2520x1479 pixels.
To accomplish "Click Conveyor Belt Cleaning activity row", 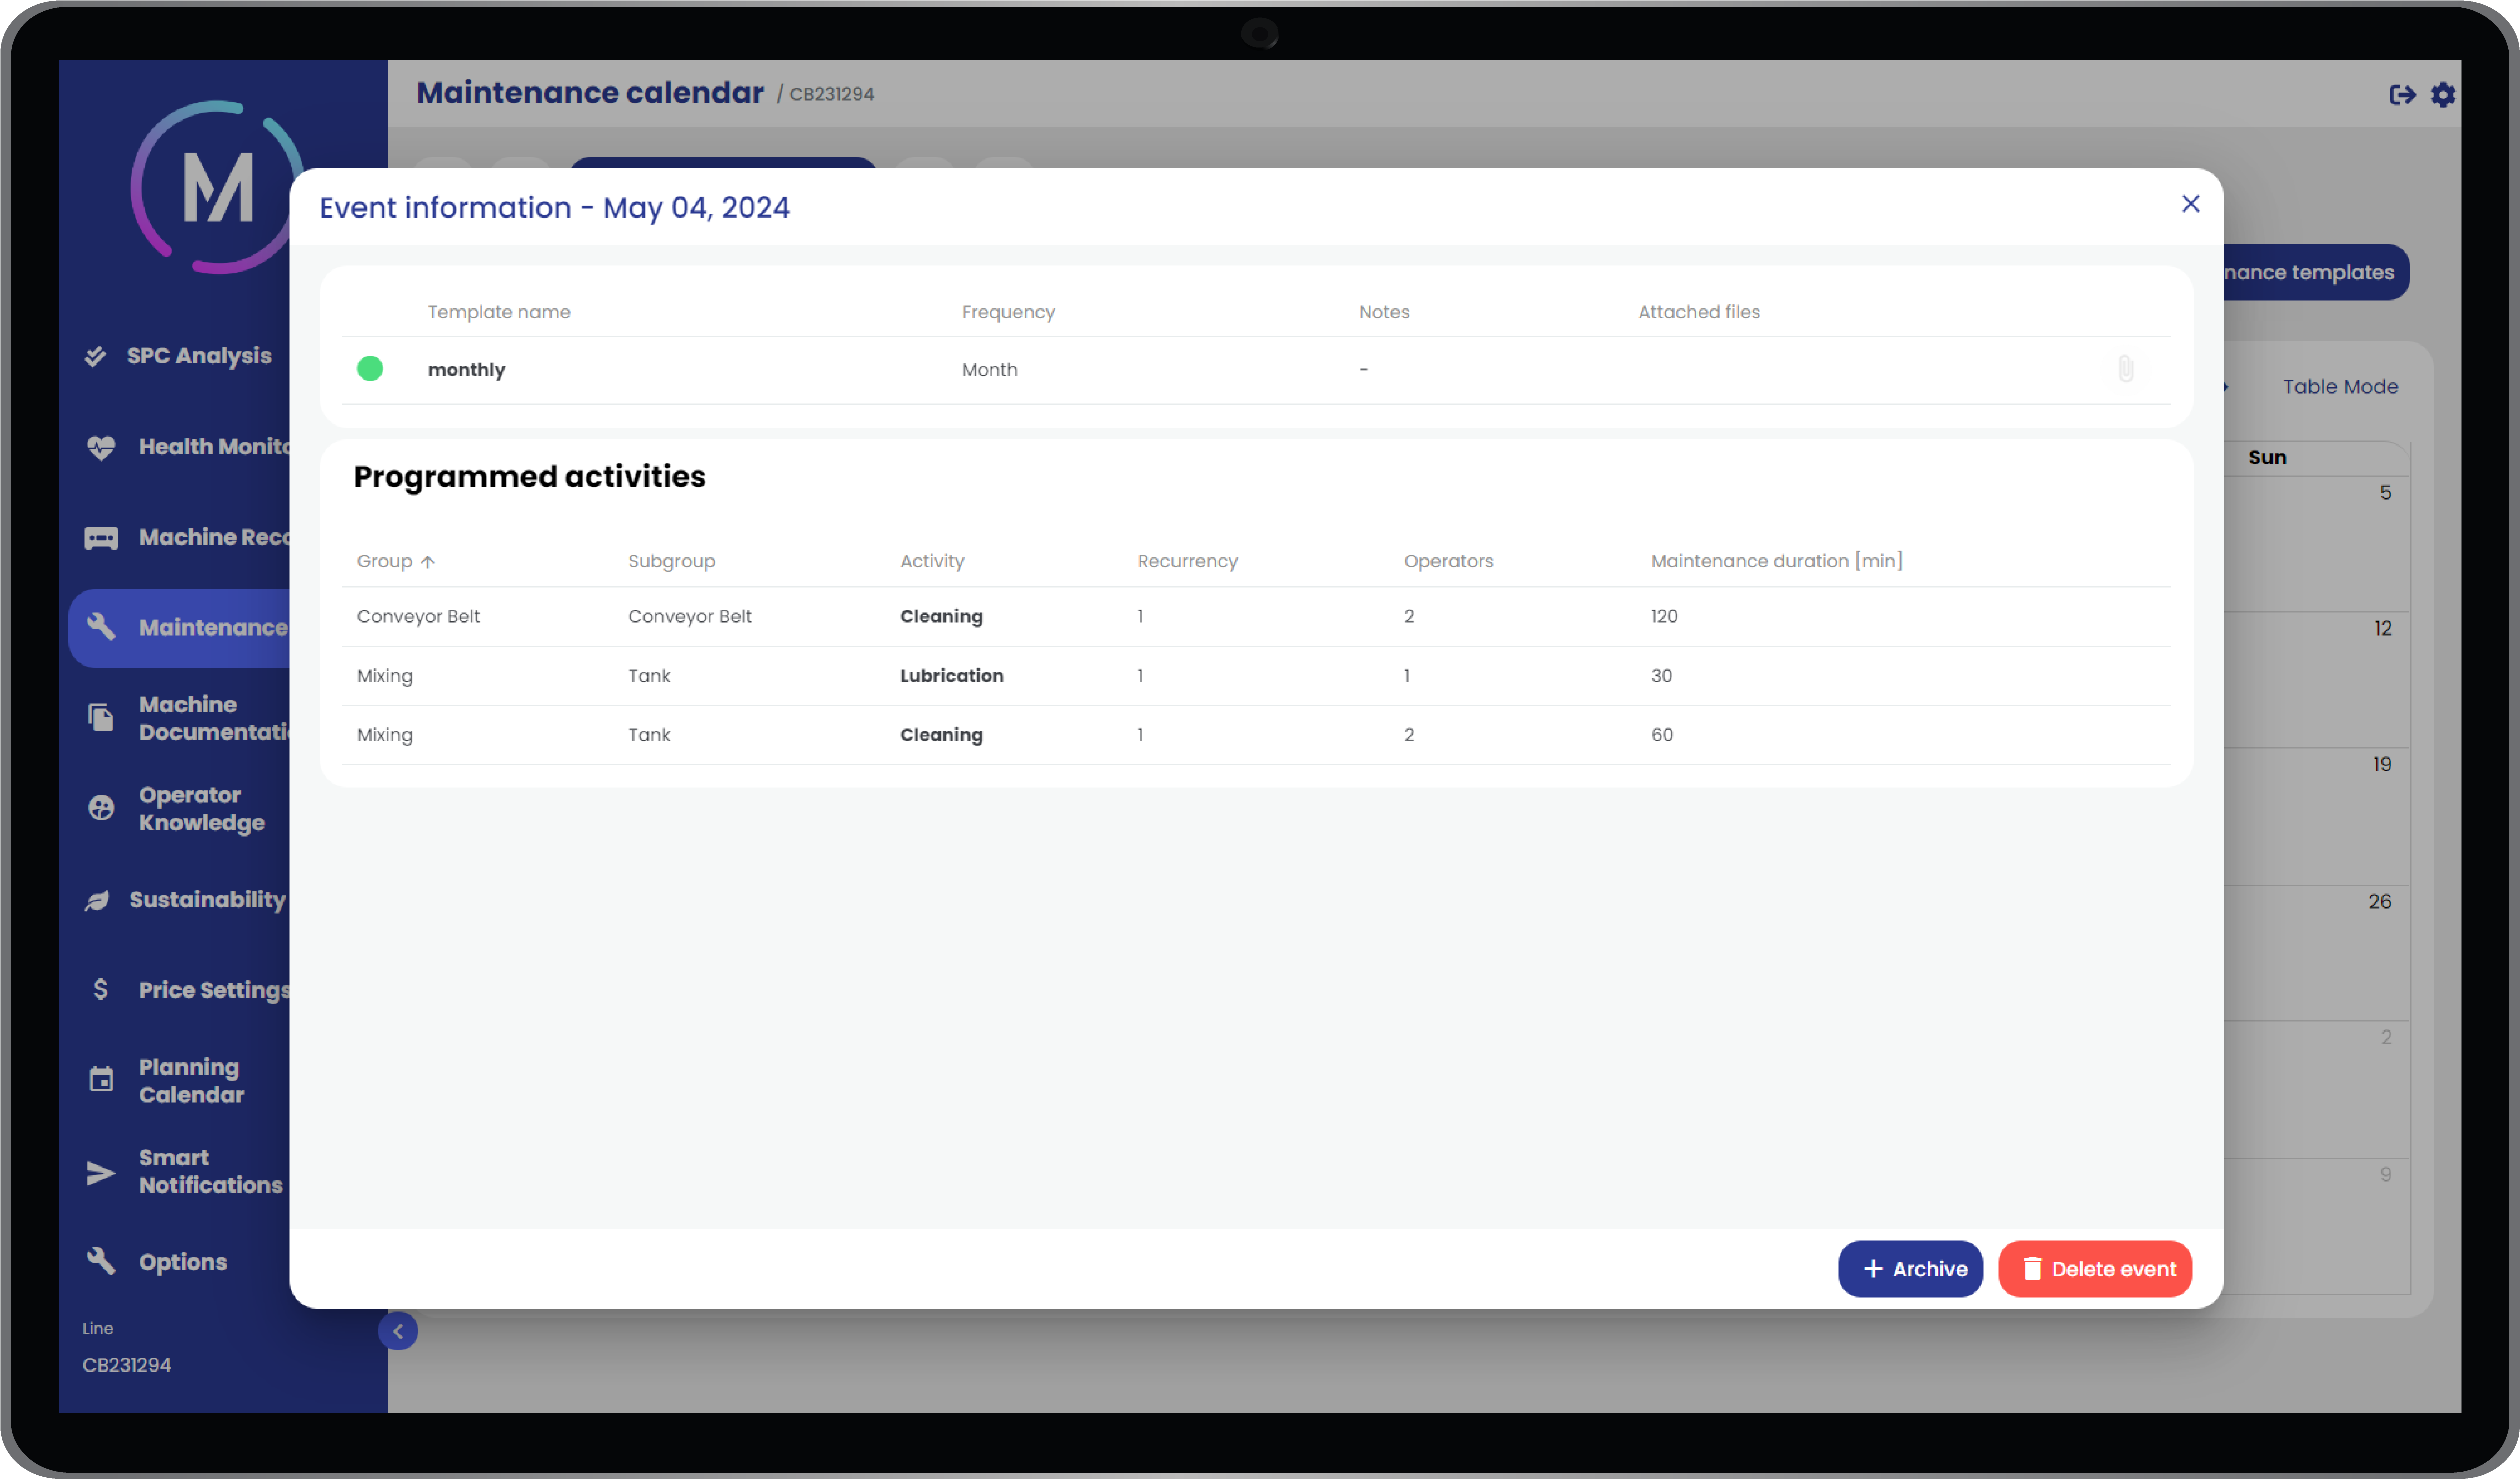I will (x=1256, y=616).
